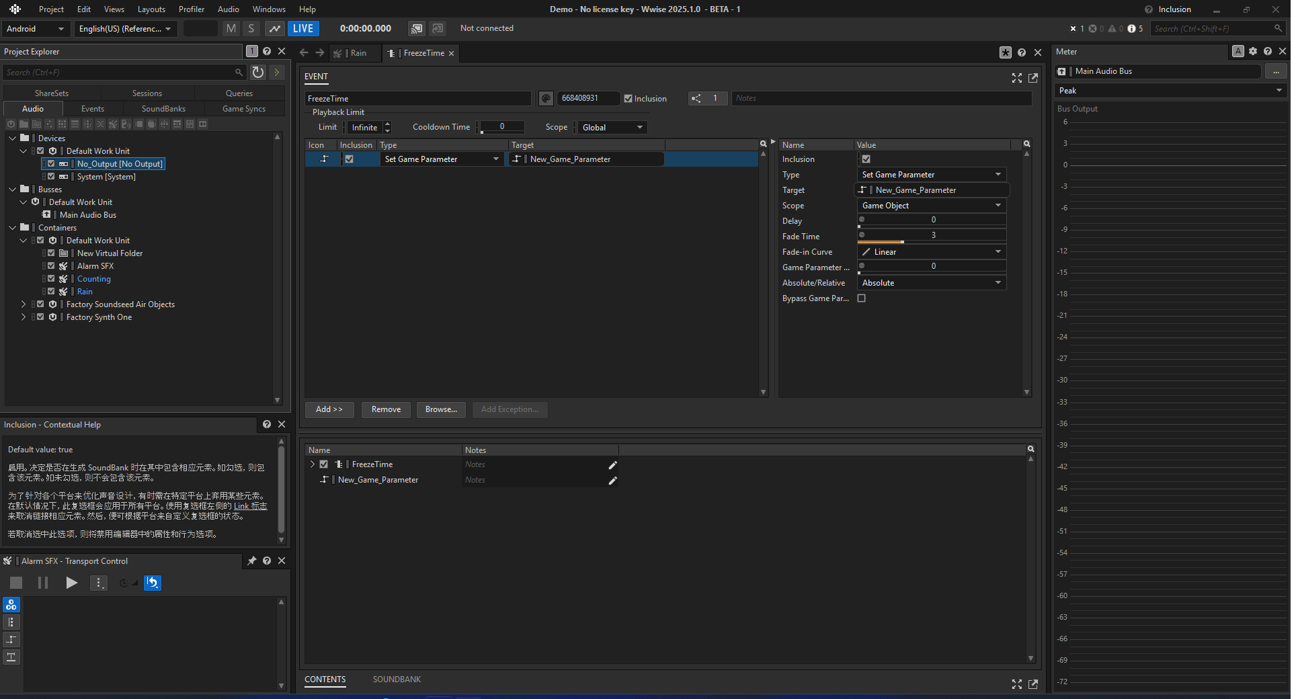Click the event color icon beside FreezeTime name
This screenshot has height=699, width=1296.
[x=546, y=99]
